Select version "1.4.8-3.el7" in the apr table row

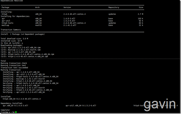tap(69, 19)
